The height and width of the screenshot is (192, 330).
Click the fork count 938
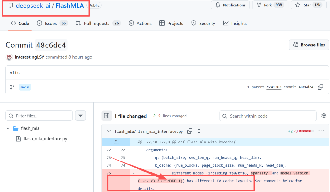279,5
